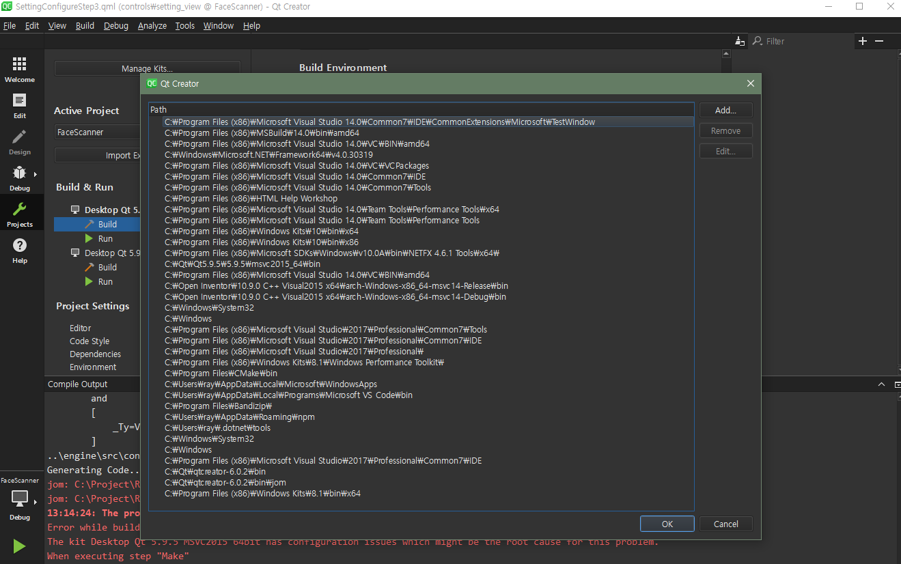Select the .dotnet\tools path row

[x=421, y=427]
